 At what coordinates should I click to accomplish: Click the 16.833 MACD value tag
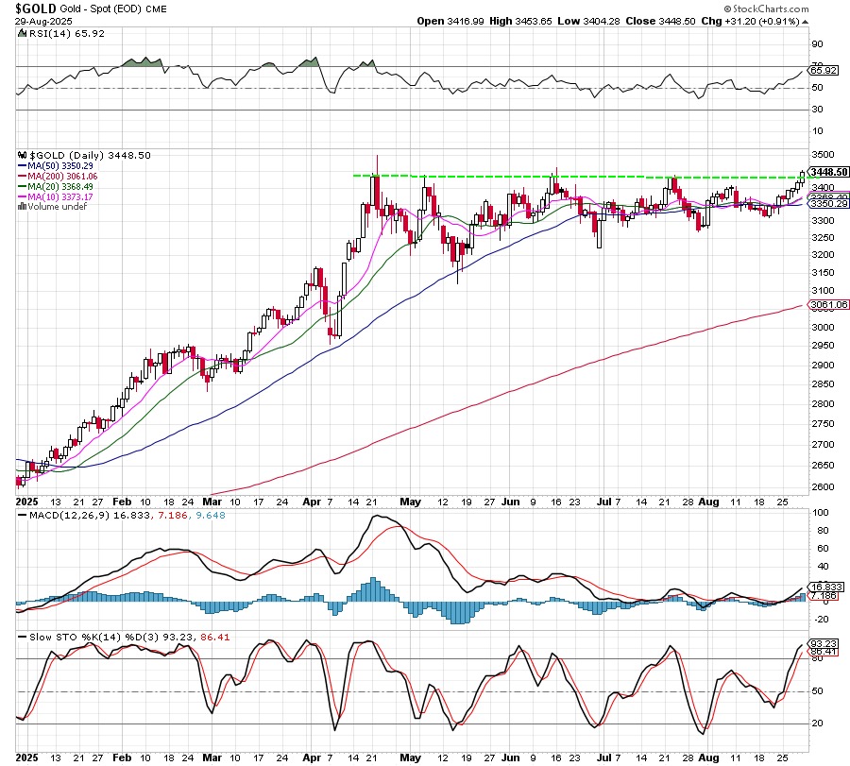click(824, 587)
